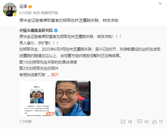Screen dimensions: 167x131
Task: Click the 7小时前 original post timestamp
Action: (x=26, y=122)
